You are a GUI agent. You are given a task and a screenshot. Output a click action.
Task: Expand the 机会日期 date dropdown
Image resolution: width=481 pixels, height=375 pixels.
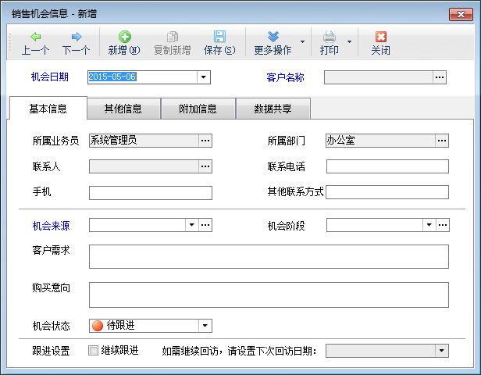(x=205, y=77)
